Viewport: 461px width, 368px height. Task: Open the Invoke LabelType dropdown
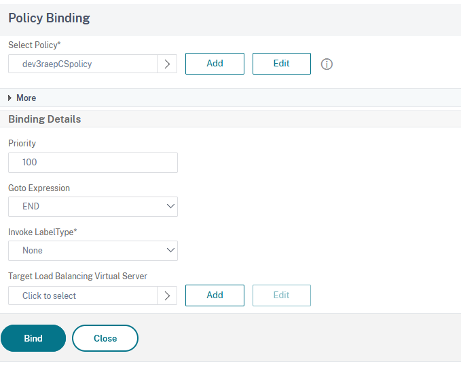[93, 251]
